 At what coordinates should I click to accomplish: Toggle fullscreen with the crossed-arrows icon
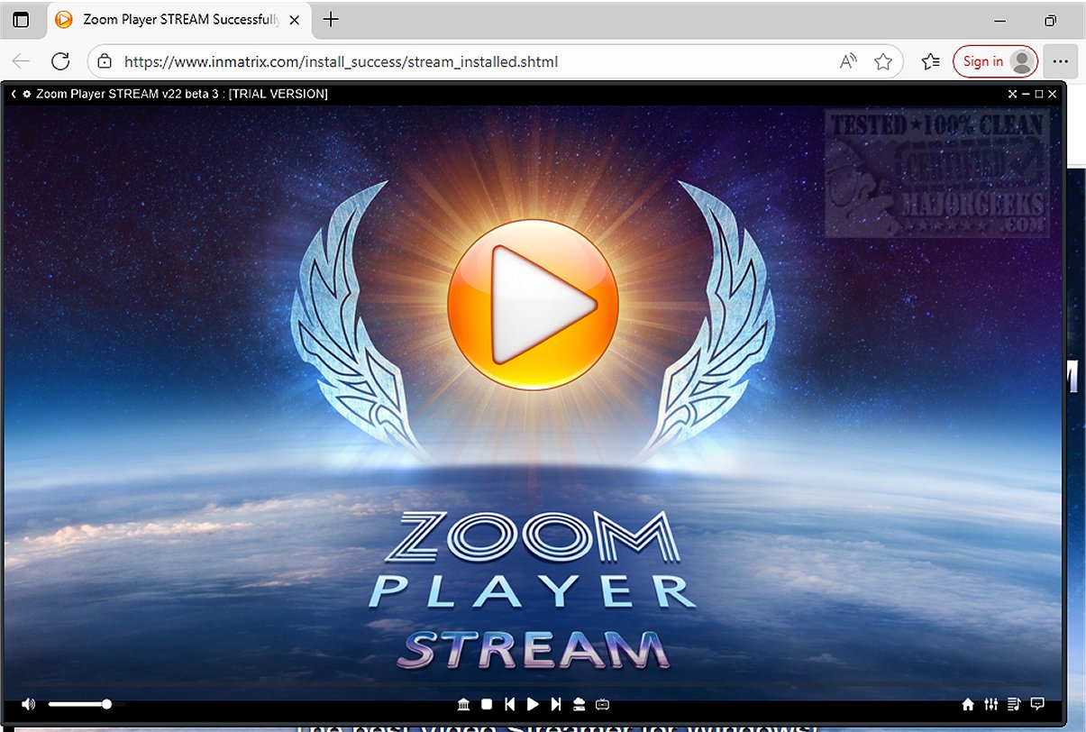point(1013,94)
